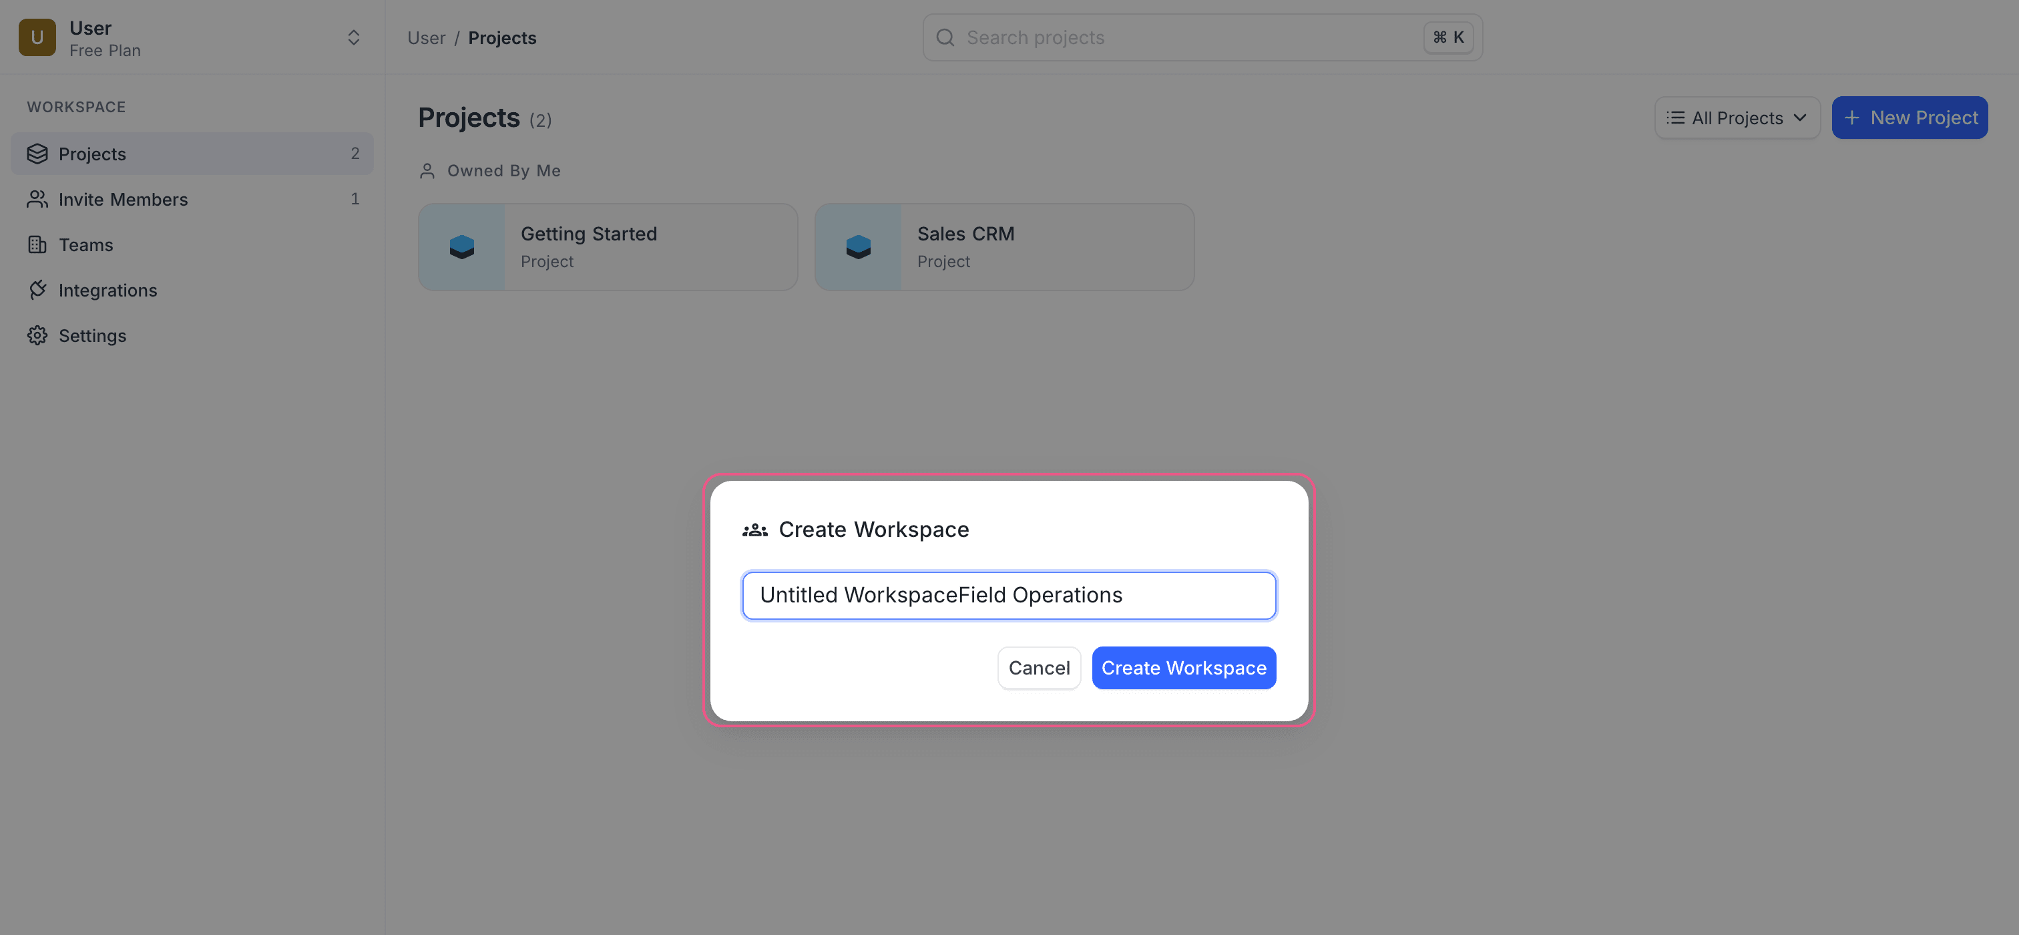Focus the Search projects field

pyautogui.click(x=1202, y=37)
